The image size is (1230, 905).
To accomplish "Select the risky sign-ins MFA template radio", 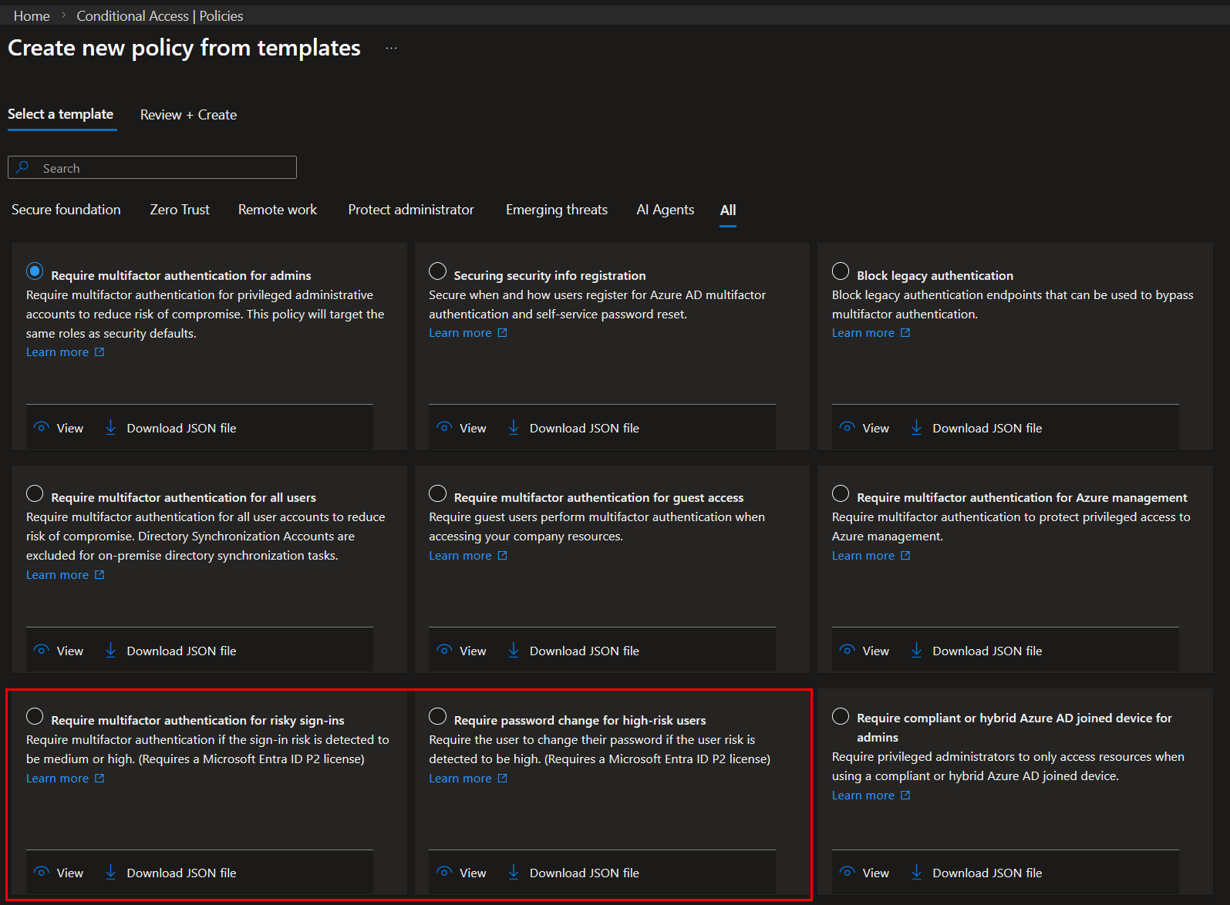I will click(35, 716).
